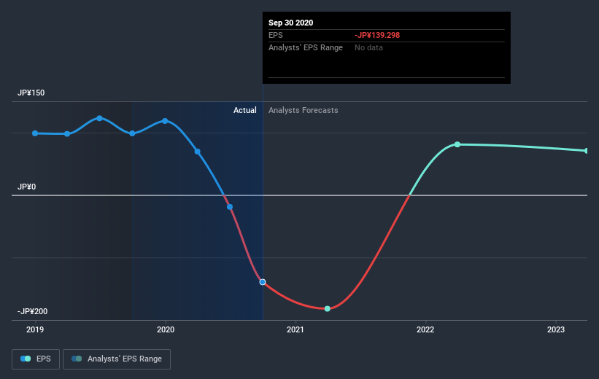Click the Sep 30 2020 tooltip heading
This screenshot has width=599, height=379.
(x=290, y=23)
